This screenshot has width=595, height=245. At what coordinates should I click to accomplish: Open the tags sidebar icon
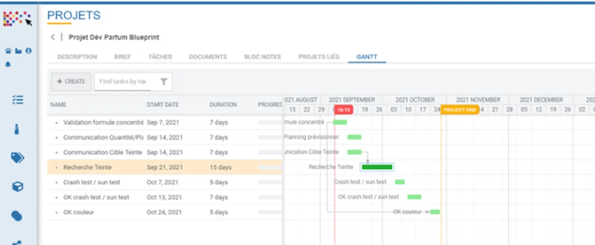(x=17, y=158)
